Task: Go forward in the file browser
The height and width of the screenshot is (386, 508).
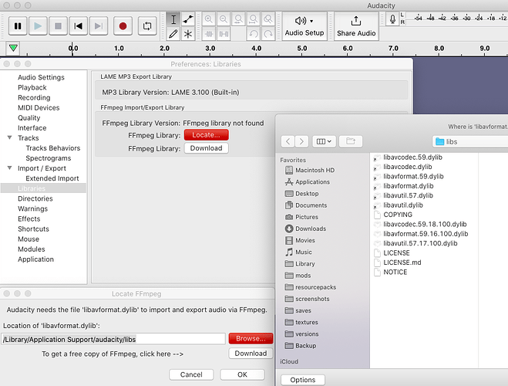Action: pos(301,141)
